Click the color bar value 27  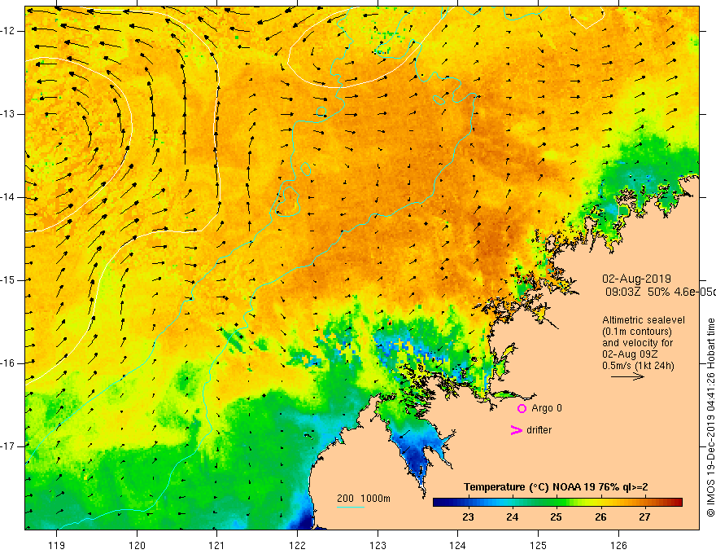coord(644,517)
